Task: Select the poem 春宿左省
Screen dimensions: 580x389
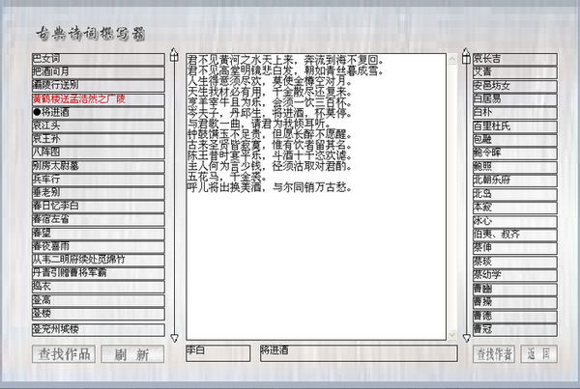Action: [x=99, y=219]
